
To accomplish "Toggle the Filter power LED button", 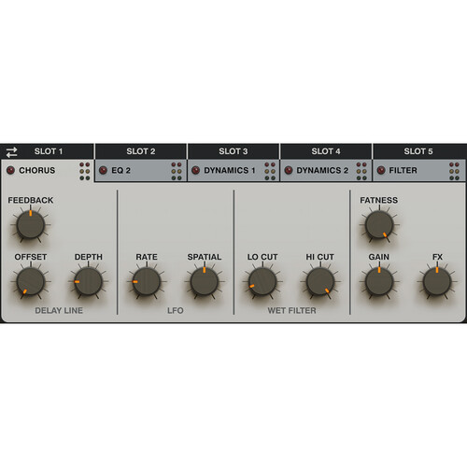I will pyautogui.click(x=381, y=170).
